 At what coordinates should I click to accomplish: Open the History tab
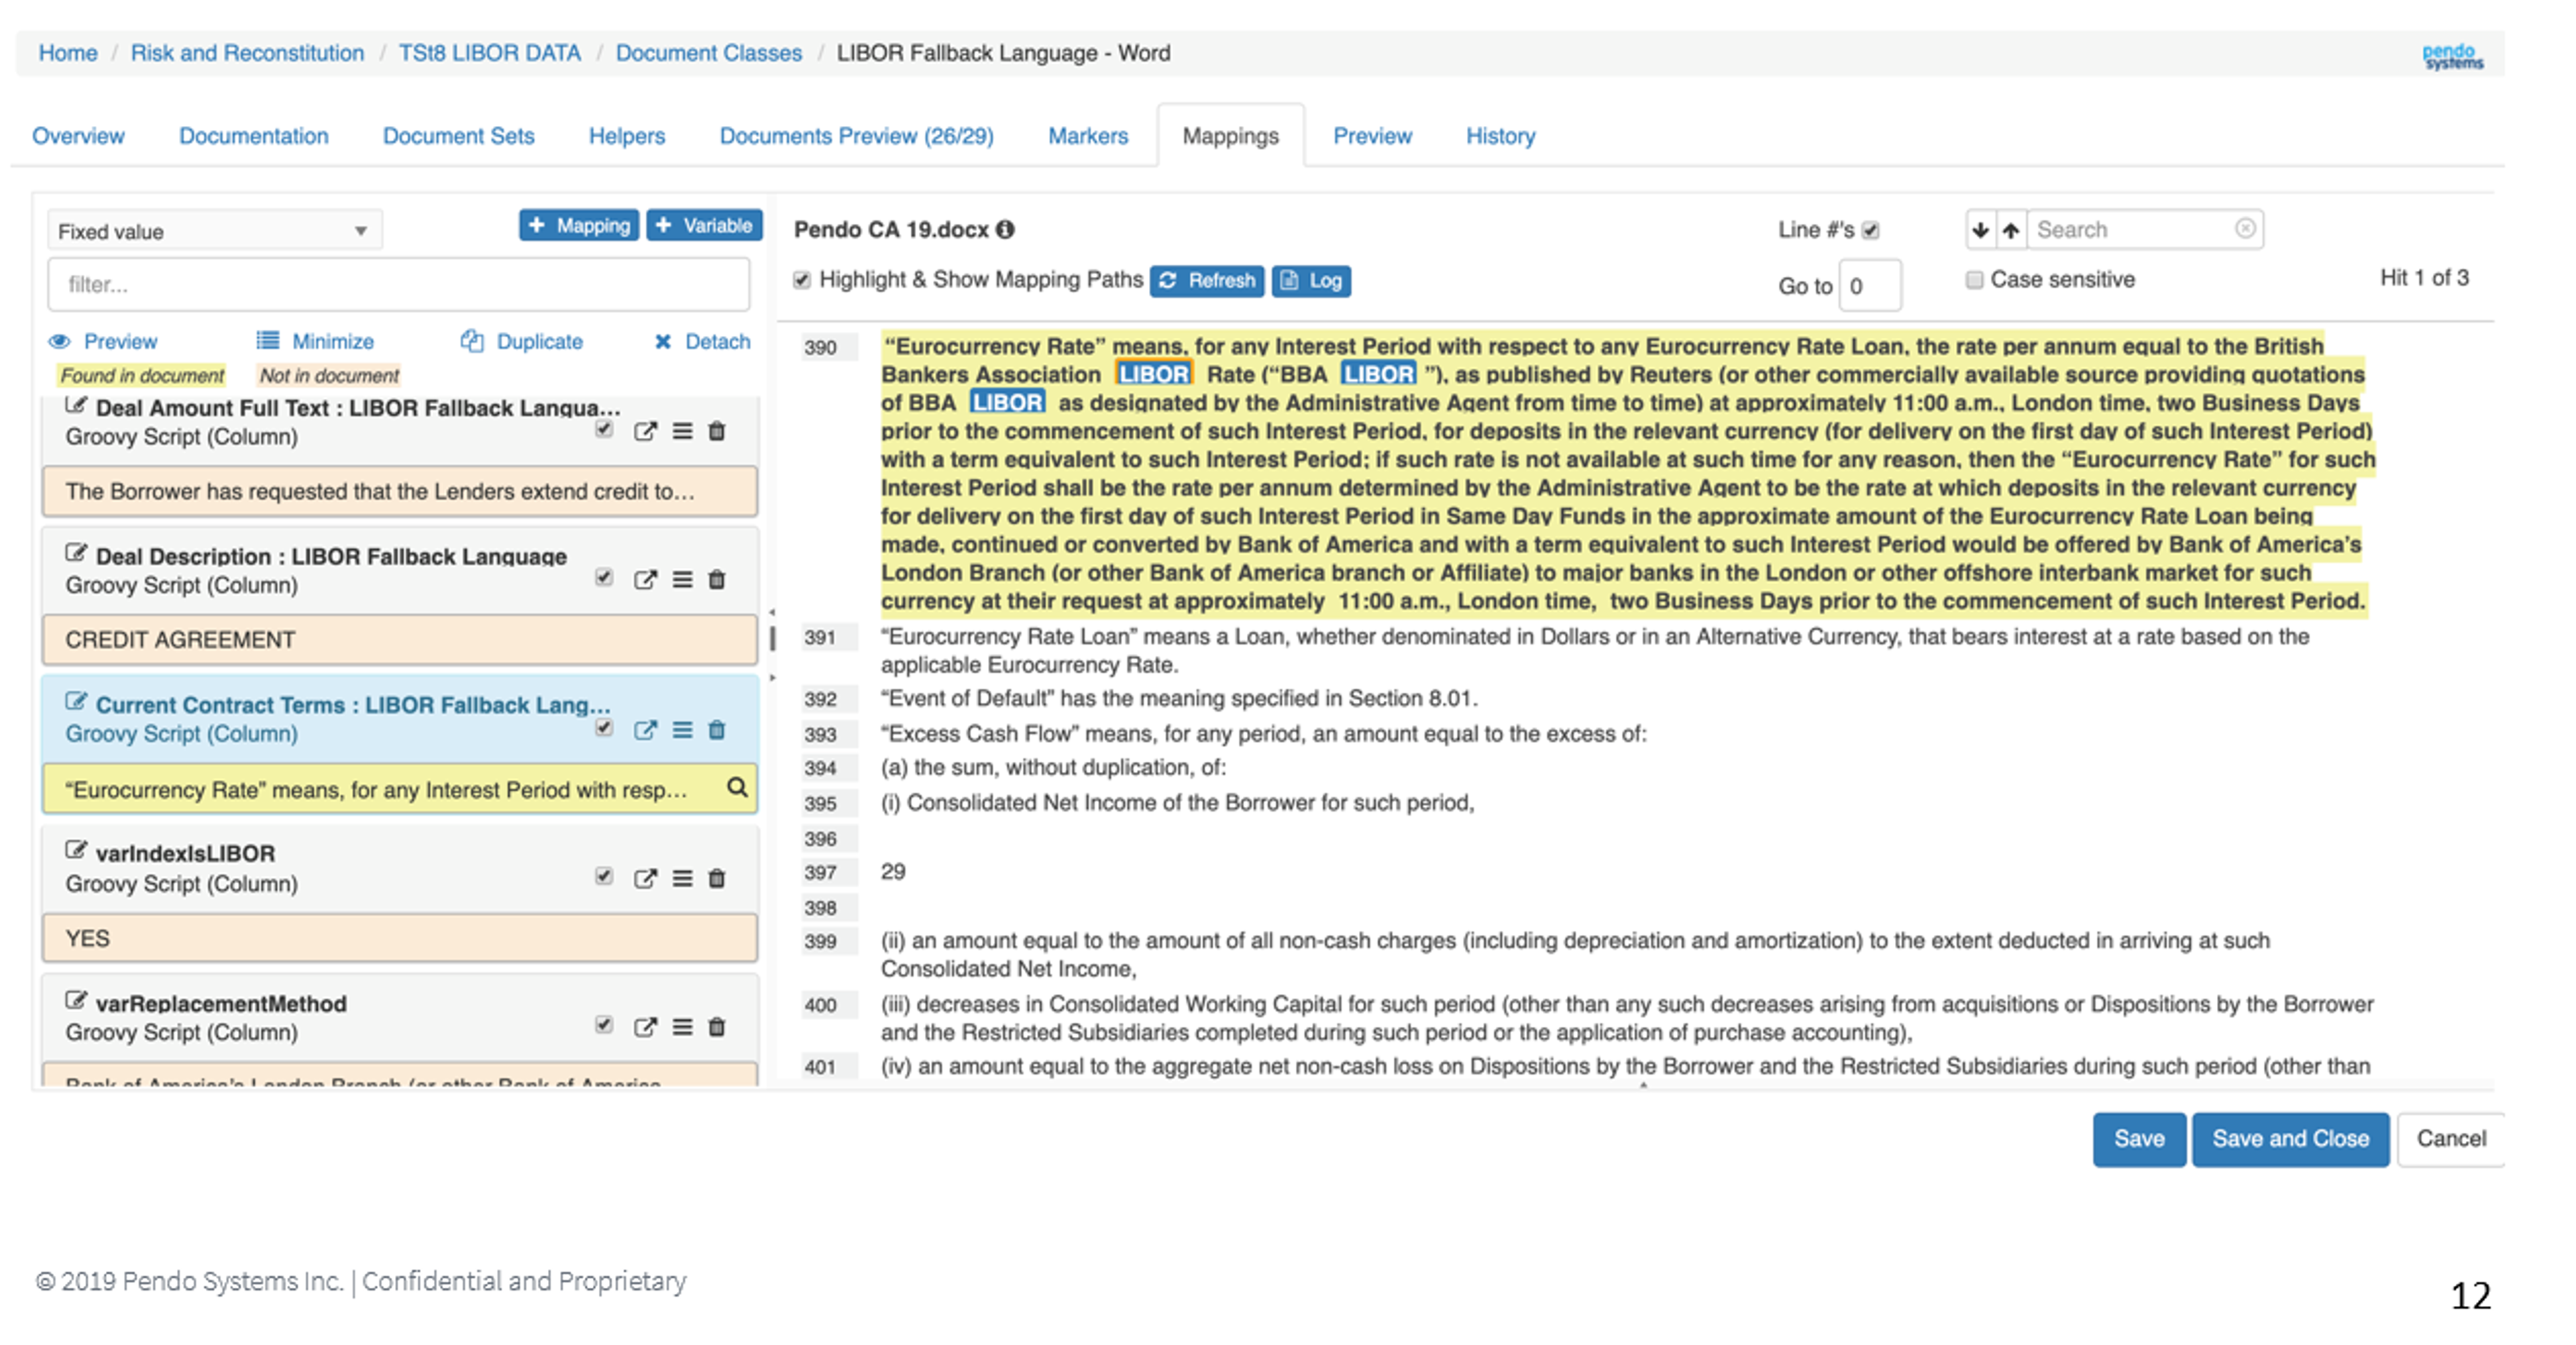[1501, 136]
